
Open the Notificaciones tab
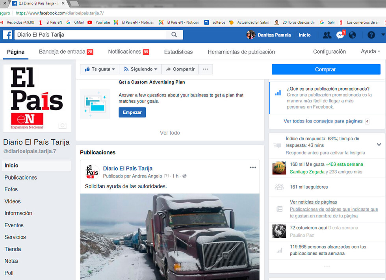[x=128, y=52]
